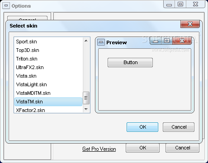Click Cancel in the Options window
The image size is (208, 163).
pyautogui.click(x=182, y=148)
